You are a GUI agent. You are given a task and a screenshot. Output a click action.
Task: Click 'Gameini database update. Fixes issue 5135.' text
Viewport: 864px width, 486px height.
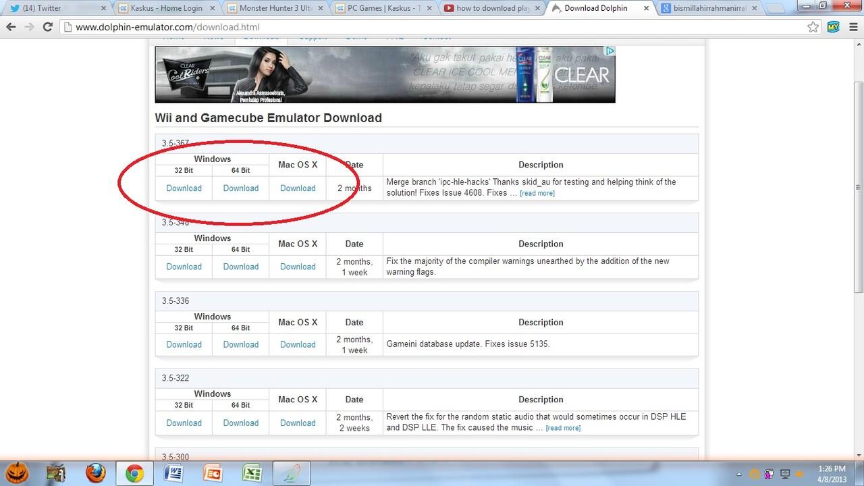[468, 344]
